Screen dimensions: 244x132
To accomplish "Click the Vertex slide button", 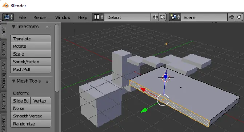I will 41,101.
